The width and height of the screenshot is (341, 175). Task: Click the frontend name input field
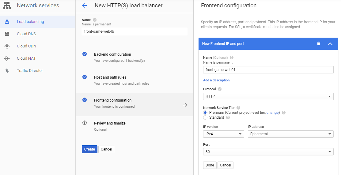(268, 70)
